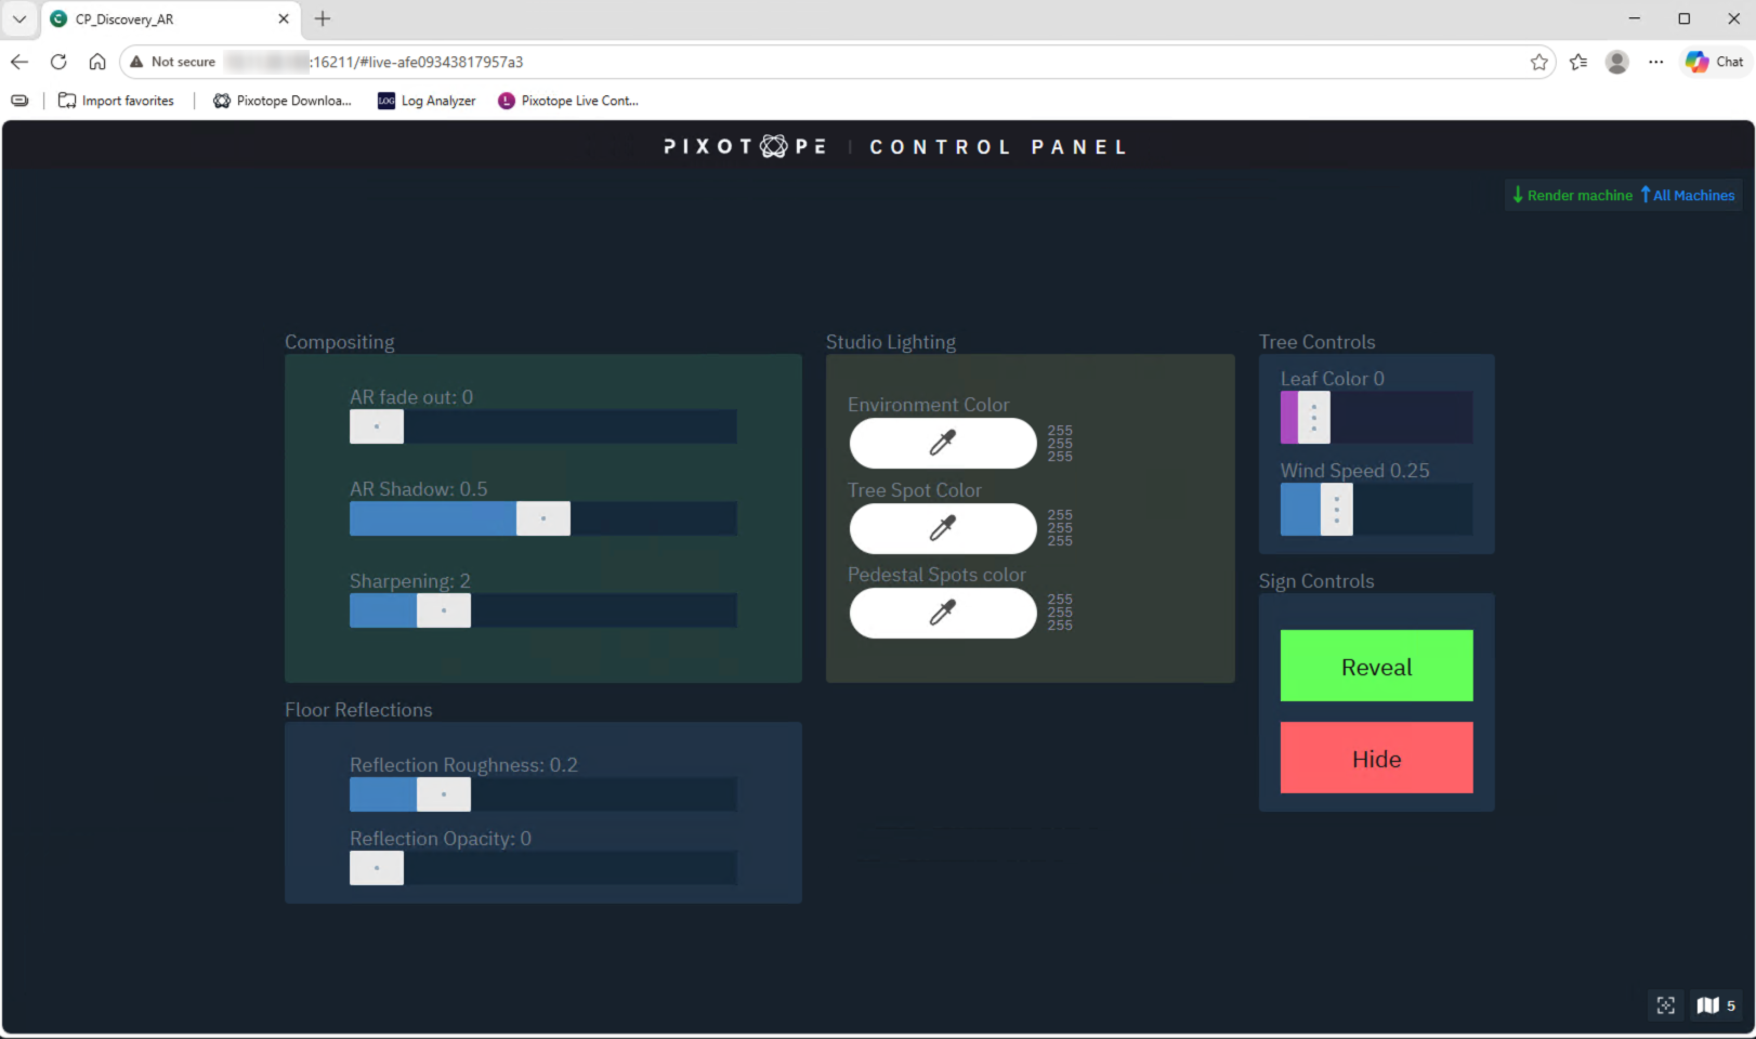Click Pedestal Spots color eyedropper picker
The height and width of the screenshot is (1039, 1756).
tap(942, 613)
